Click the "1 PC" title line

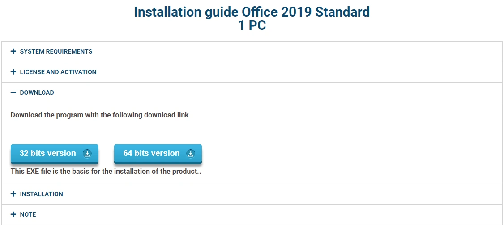point(252,25)
